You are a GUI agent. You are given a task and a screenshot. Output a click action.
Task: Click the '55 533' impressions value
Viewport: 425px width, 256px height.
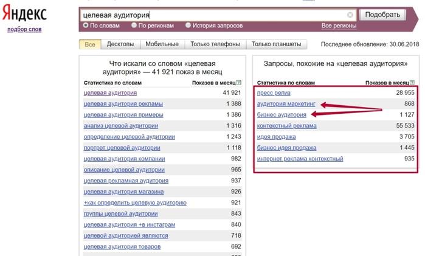pos(405,125)
